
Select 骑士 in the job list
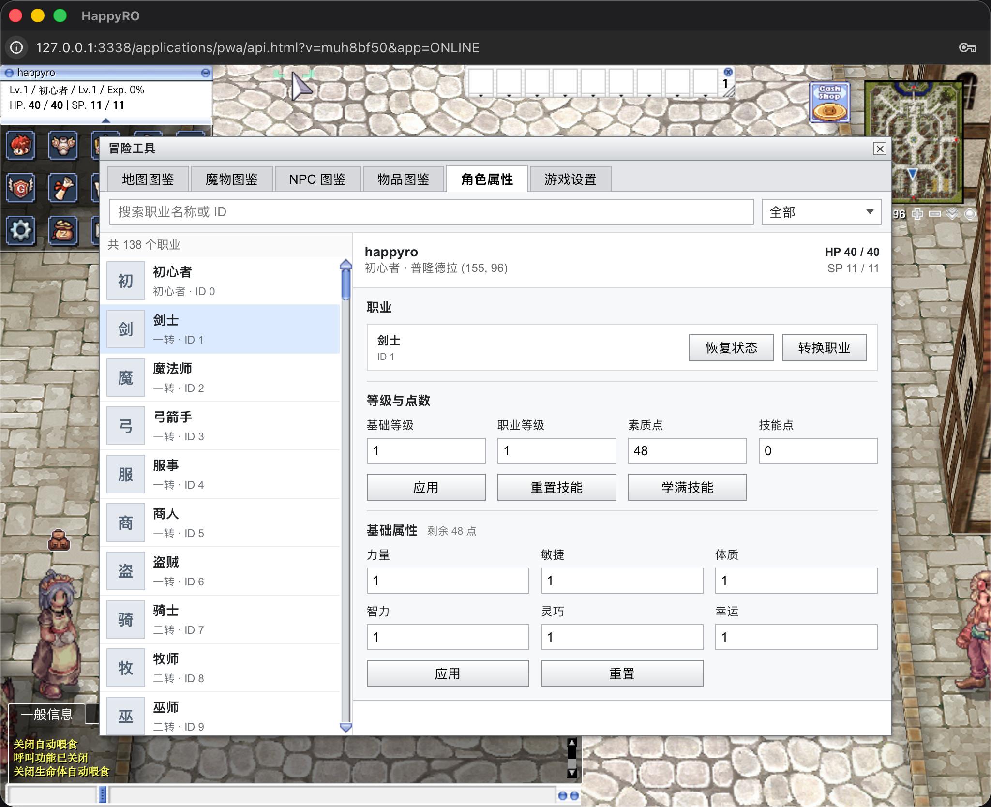click(x=221, y=620)
